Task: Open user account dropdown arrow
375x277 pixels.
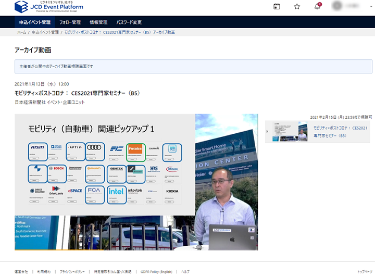Action: pos(371,6)
